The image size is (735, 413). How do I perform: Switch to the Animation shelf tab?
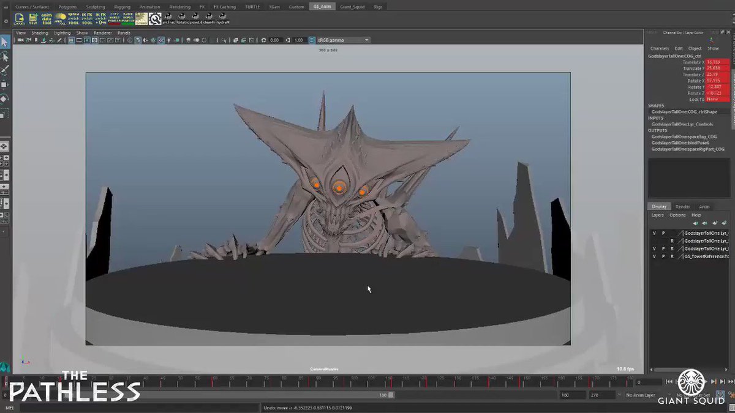(150, 7)
